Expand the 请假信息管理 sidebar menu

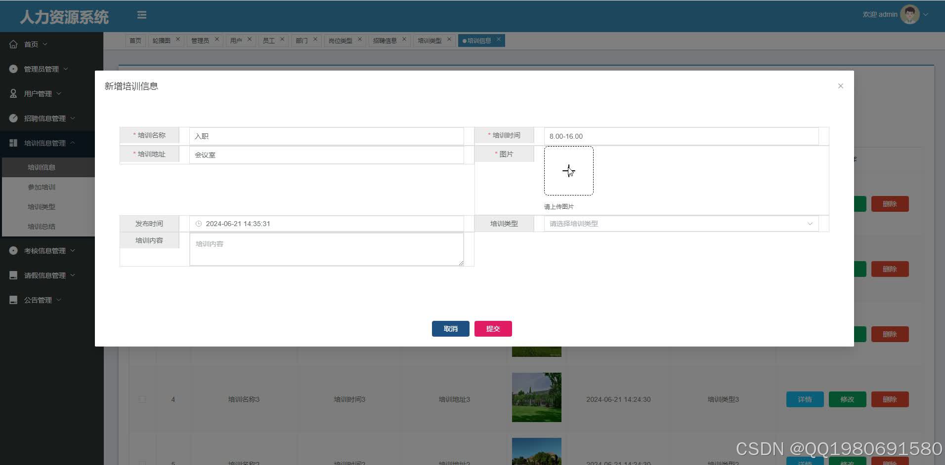coord(73,275)
